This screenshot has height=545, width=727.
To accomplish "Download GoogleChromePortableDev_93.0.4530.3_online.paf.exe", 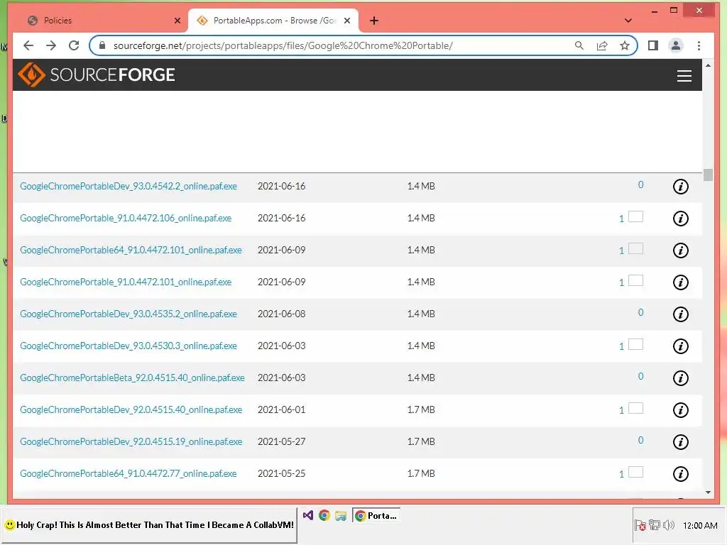I will coord(129,346).
